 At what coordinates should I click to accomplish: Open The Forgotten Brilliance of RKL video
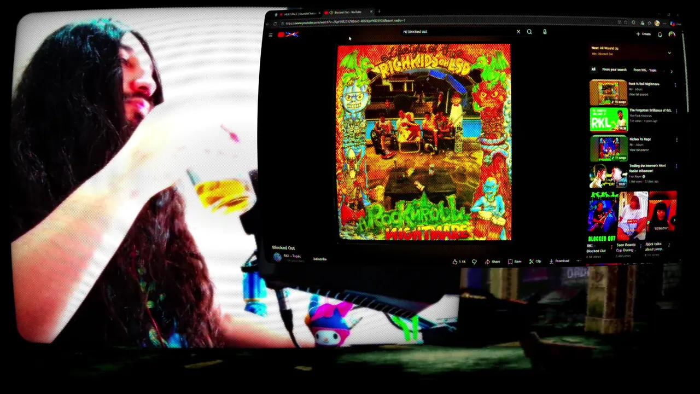608,120
